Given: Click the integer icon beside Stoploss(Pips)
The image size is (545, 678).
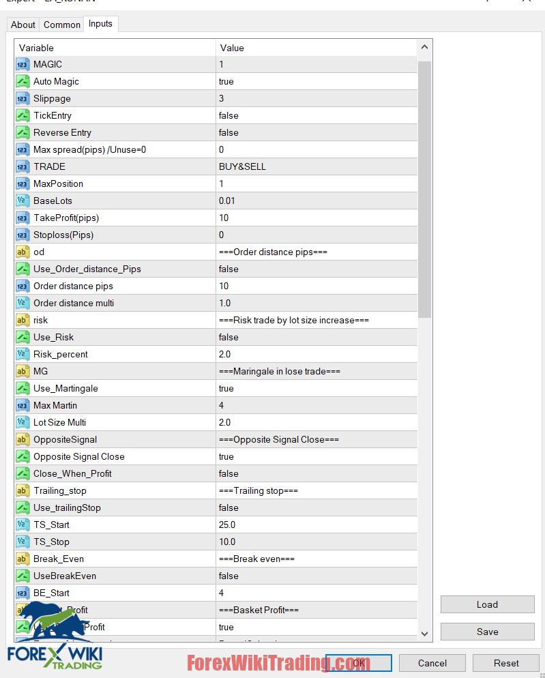Looking at the screenshot, I should pos(23,235).
